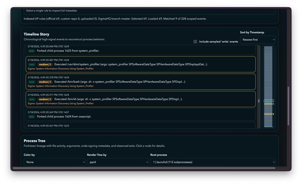
Task: Select the /usr/sbin/system_profiler exec event
Action: click(141, 64)
